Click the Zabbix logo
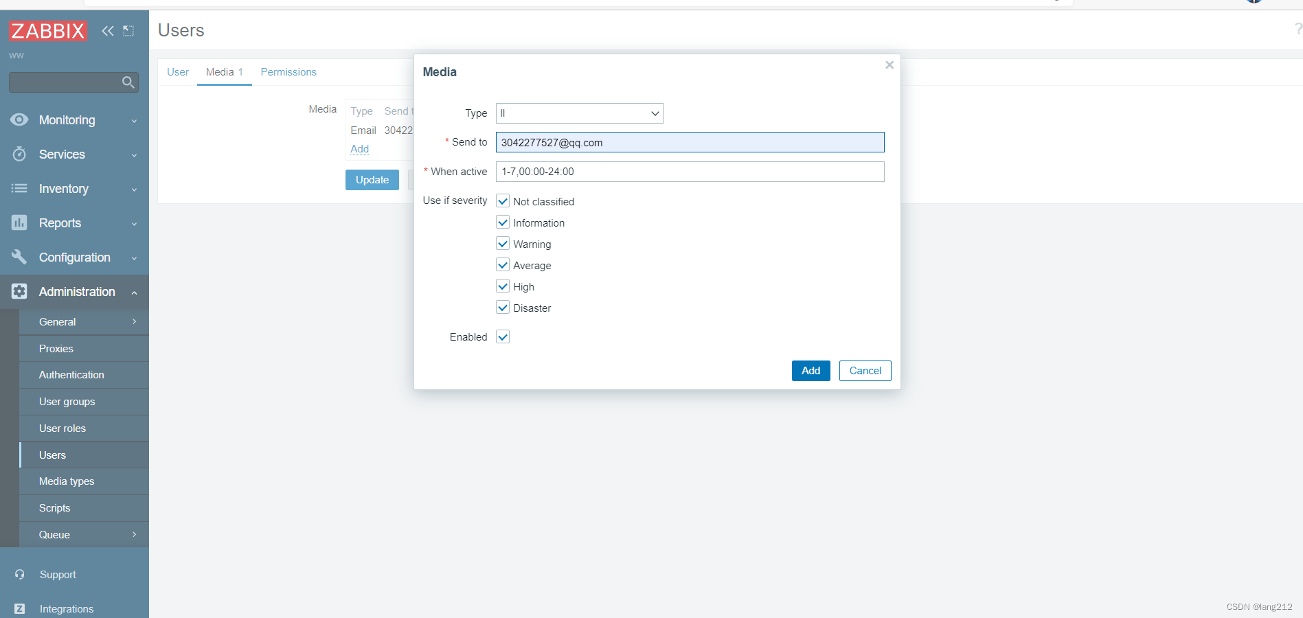 48,30
